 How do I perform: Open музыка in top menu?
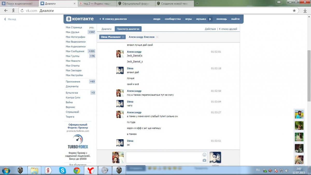(x=201, y=19)
